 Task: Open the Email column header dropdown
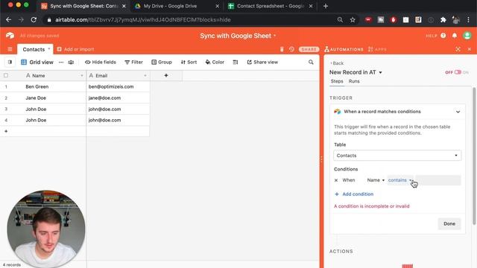pyautogui.click(x=145, y=75)
